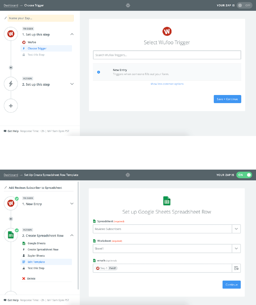Click large Wufoo logo above Select Wufoo Trigger

click(x=167, y=31)
